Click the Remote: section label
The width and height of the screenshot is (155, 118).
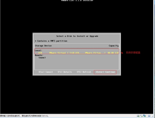[x=39, y=55]
